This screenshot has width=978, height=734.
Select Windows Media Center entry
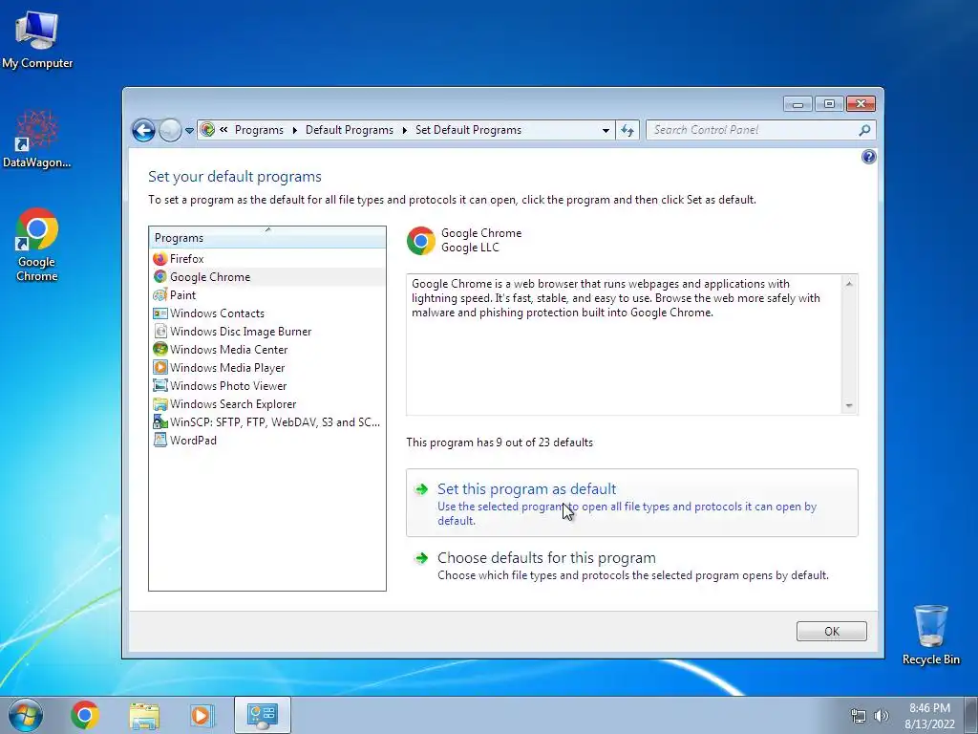click(x=267, y=350)
